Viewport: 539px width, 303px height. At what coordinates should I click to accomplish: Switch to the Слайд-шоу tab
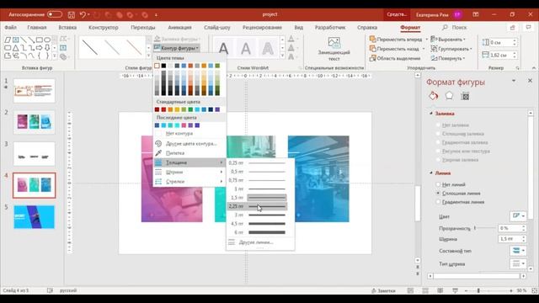217,27
